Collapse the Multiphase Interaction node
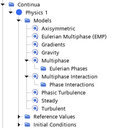The height and width of the screenshot is (137, 135). [27, 77]
